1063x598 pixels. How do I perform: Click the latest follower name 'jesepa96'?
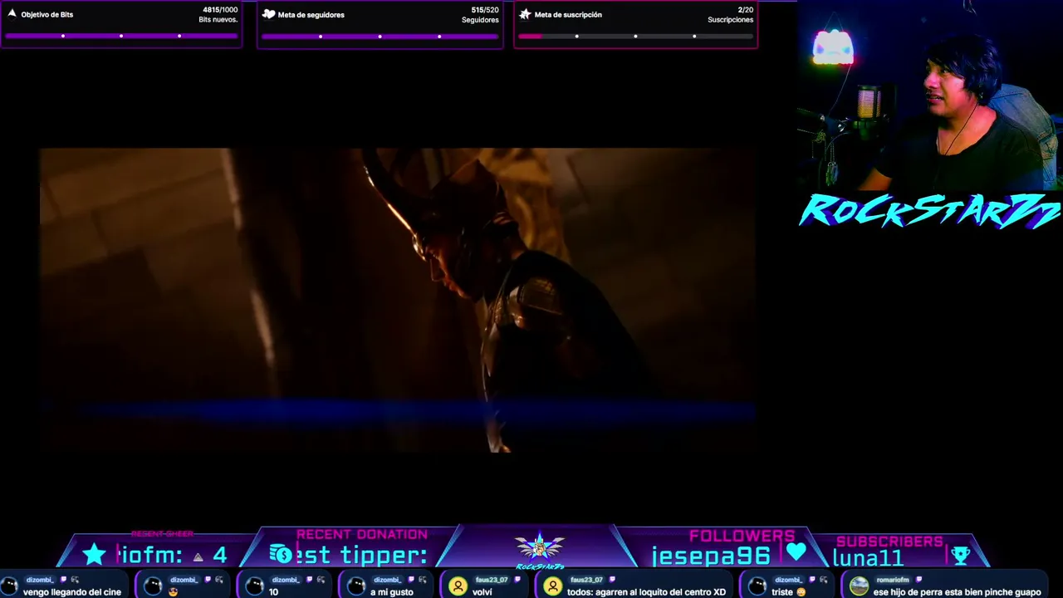click(711, 556)
